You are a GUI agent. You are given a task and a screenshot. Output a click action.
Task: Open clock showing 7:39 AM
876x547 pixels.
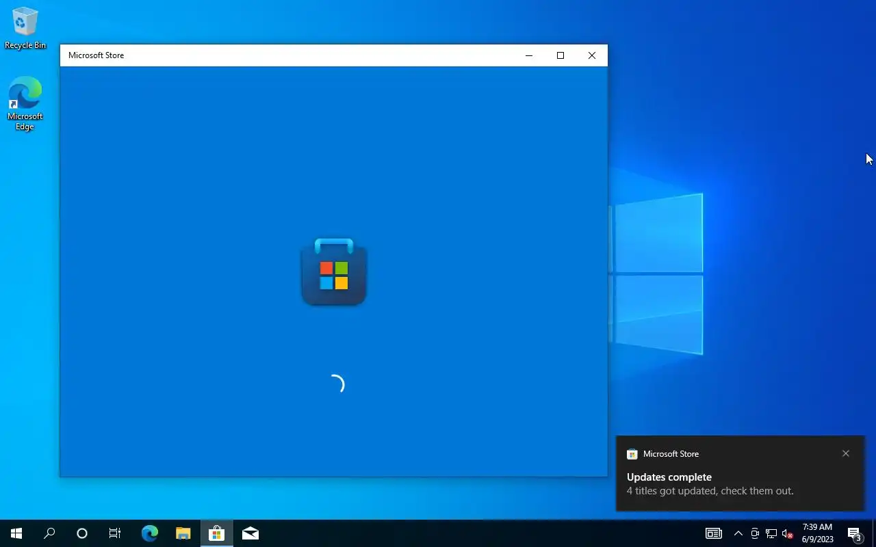(817, 533)
